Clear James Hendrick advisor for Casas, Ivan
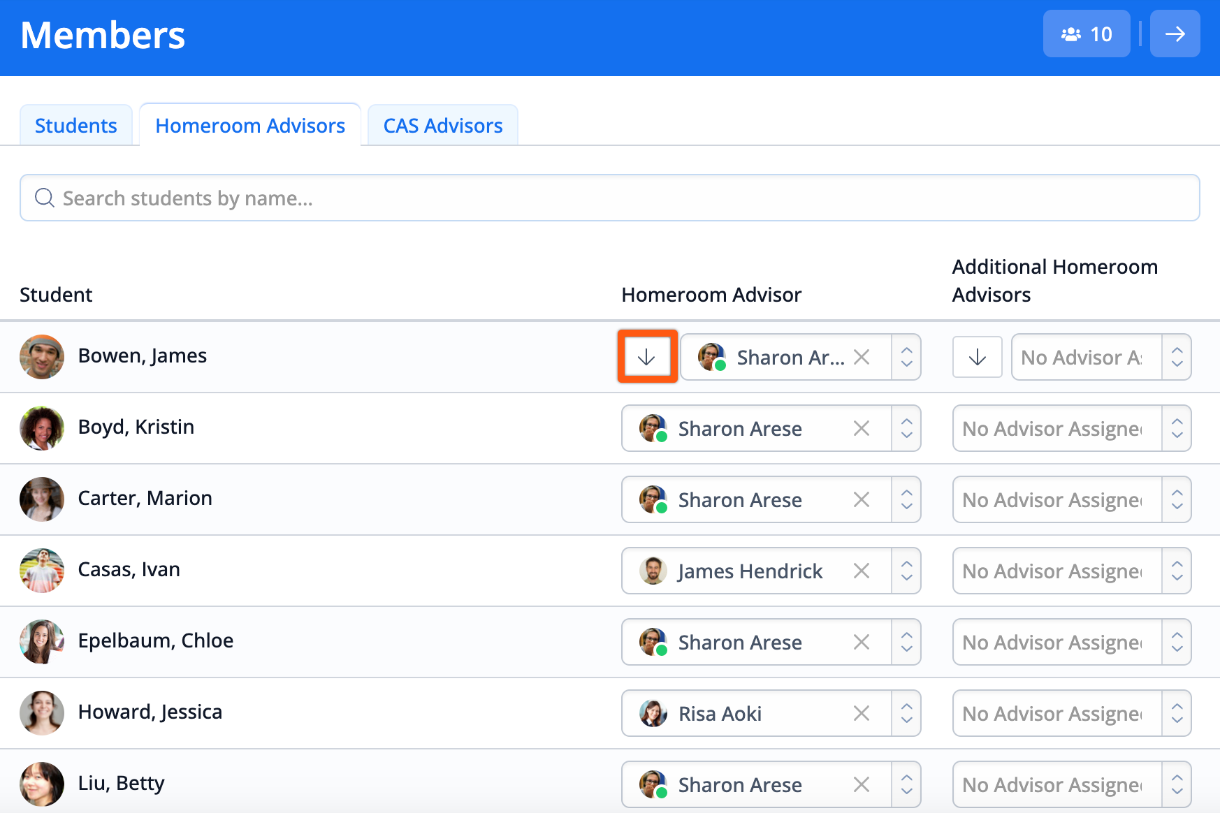The image size is (1220, 813). [862, 571]
